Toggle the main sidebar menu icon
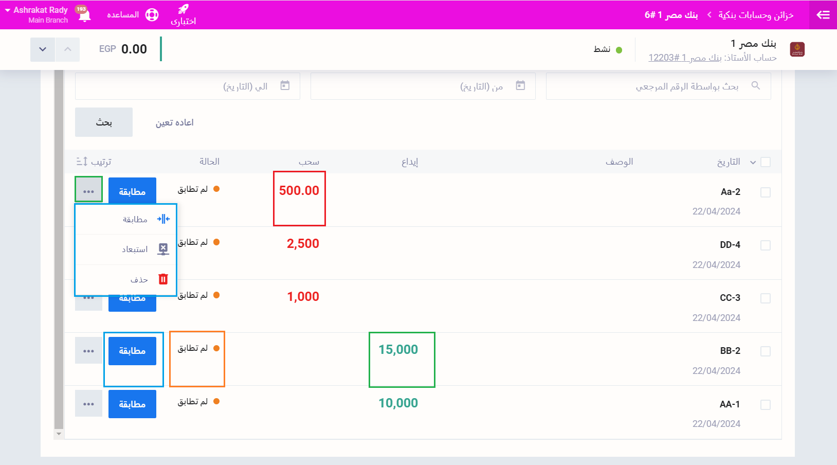This screenshot has height=465, width=837. tap(823, 15)
